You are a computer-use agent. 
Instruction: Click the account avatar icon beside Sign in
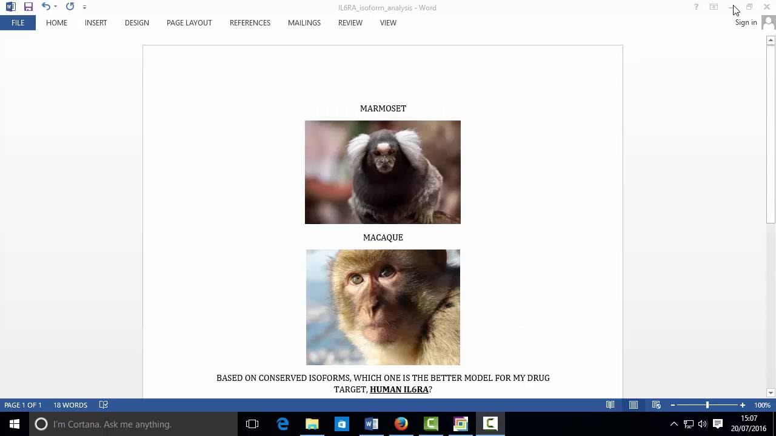(x=768, y=22)
